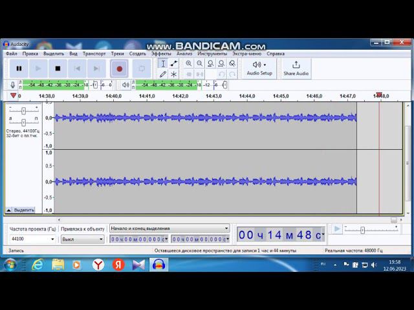
Task: Click the taskbar volume icon
Action: coord(374,265)
